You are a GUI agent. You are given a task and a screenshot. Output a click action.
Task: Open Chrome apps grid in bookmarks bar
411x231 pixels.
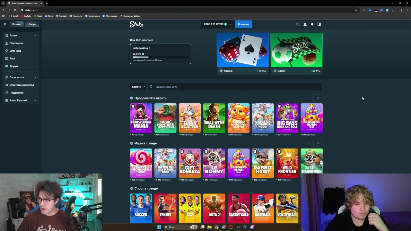pos(3,16)
